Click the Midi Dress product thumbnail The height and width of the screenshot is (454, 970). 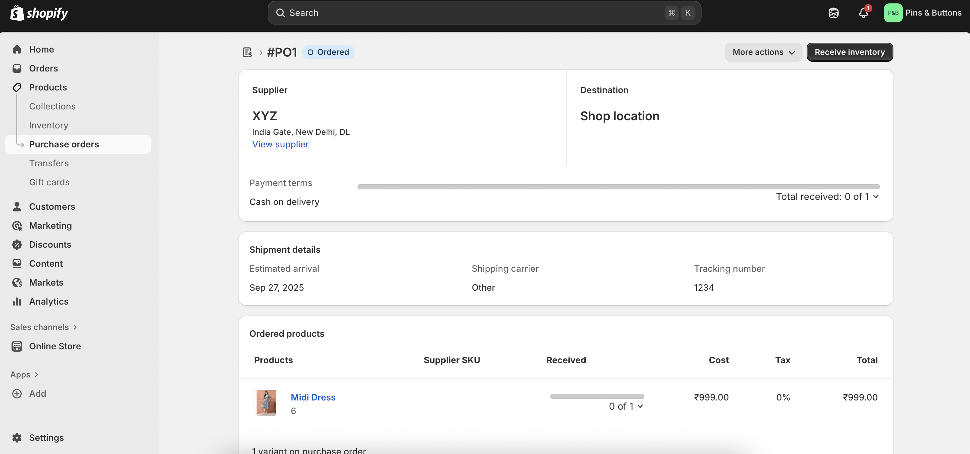(266, 403)
